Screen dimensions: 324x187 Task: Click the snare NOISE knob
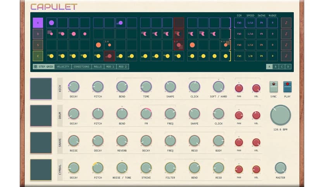[74, 141]
